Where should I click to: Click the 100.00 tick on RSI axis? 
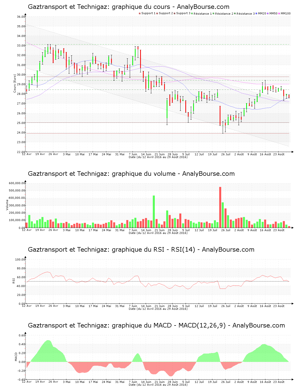pos(20,259)
